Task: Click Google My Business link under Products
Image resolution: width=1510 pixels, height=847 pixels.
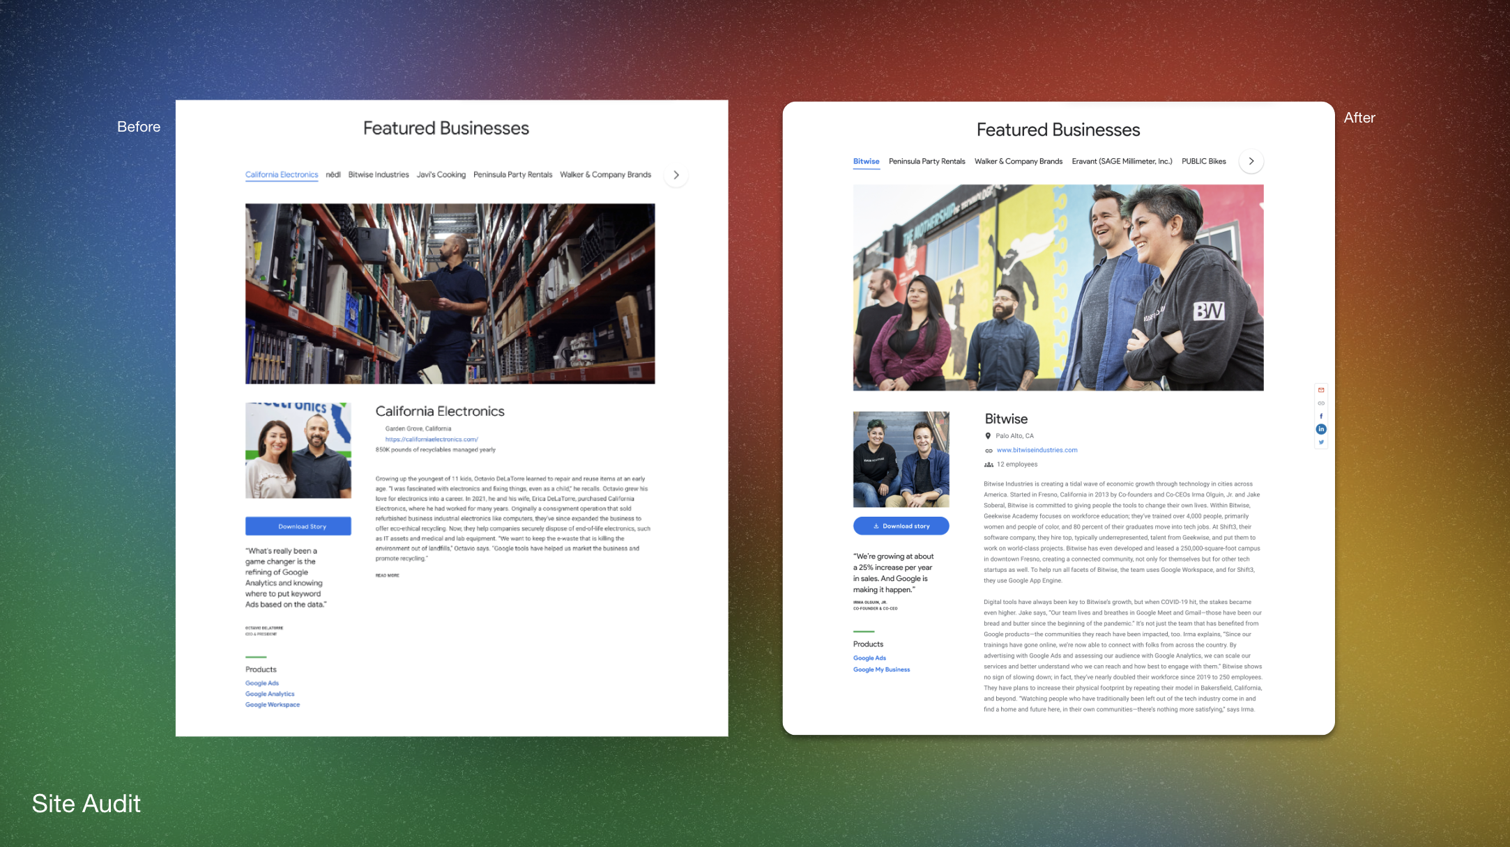Action: click(880, 669)
